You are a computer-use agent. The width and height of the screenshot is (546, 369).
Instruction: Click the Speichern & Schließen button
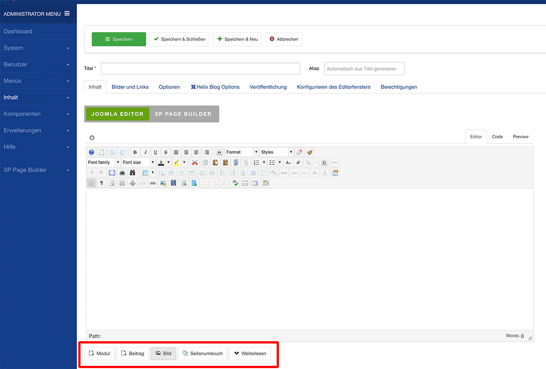[x=179, y=39]
